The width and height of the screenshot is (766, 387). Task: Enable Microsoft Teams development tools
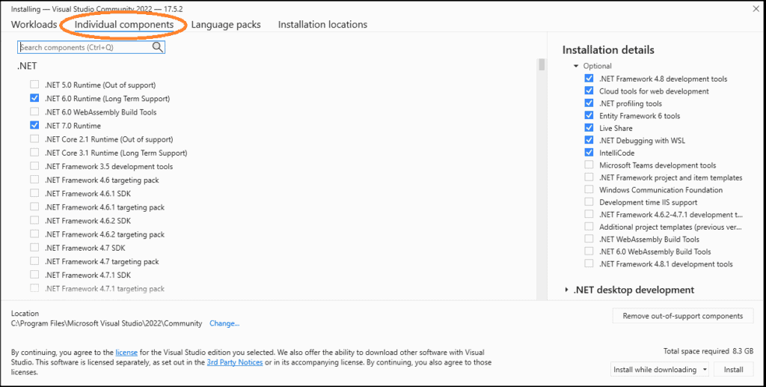tap(589, 165)
